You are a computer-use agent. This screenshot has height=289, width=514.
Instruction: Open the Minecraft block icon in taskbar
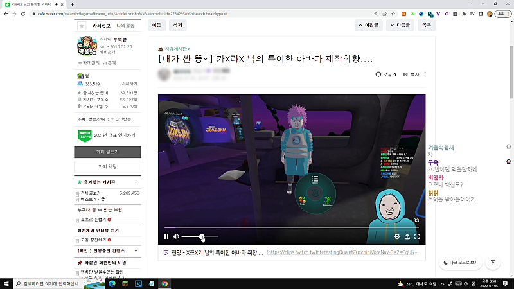125,283
